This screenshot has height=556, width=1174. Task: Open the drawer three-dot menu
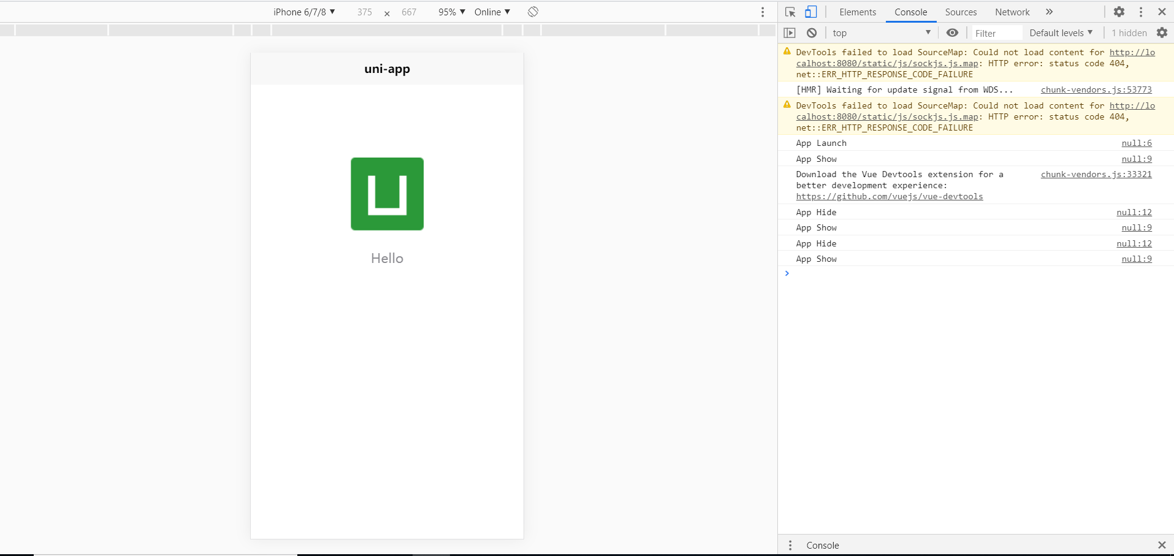pyautogui.click(x=790, y=545)
